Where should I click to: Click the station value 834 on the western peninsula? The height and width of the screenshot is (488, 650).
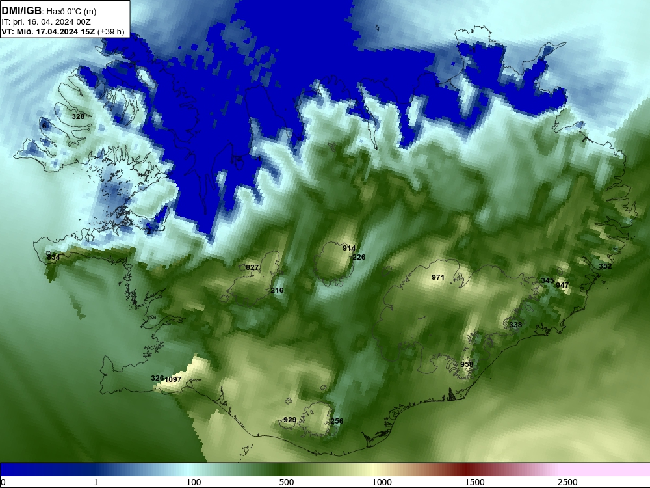(x=53, y=257)
